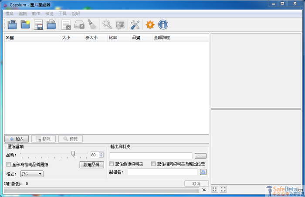This screenshot has height=197, width=305.
Task: Click the 輸出資料夾 path input field
Action: tap(151, 156)
